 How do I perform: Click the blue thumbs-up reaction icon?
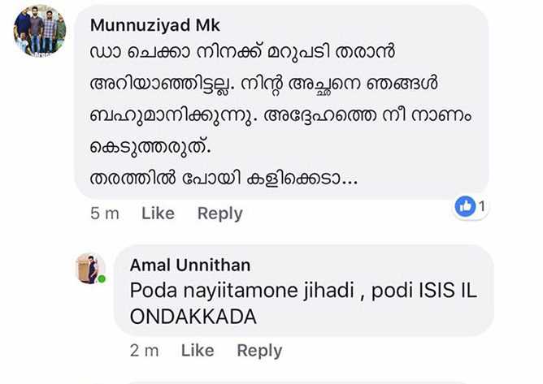466,207
